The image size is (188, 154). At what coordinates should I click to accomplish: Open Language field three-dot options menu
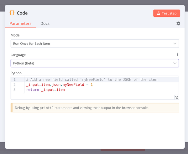point(177,54)
